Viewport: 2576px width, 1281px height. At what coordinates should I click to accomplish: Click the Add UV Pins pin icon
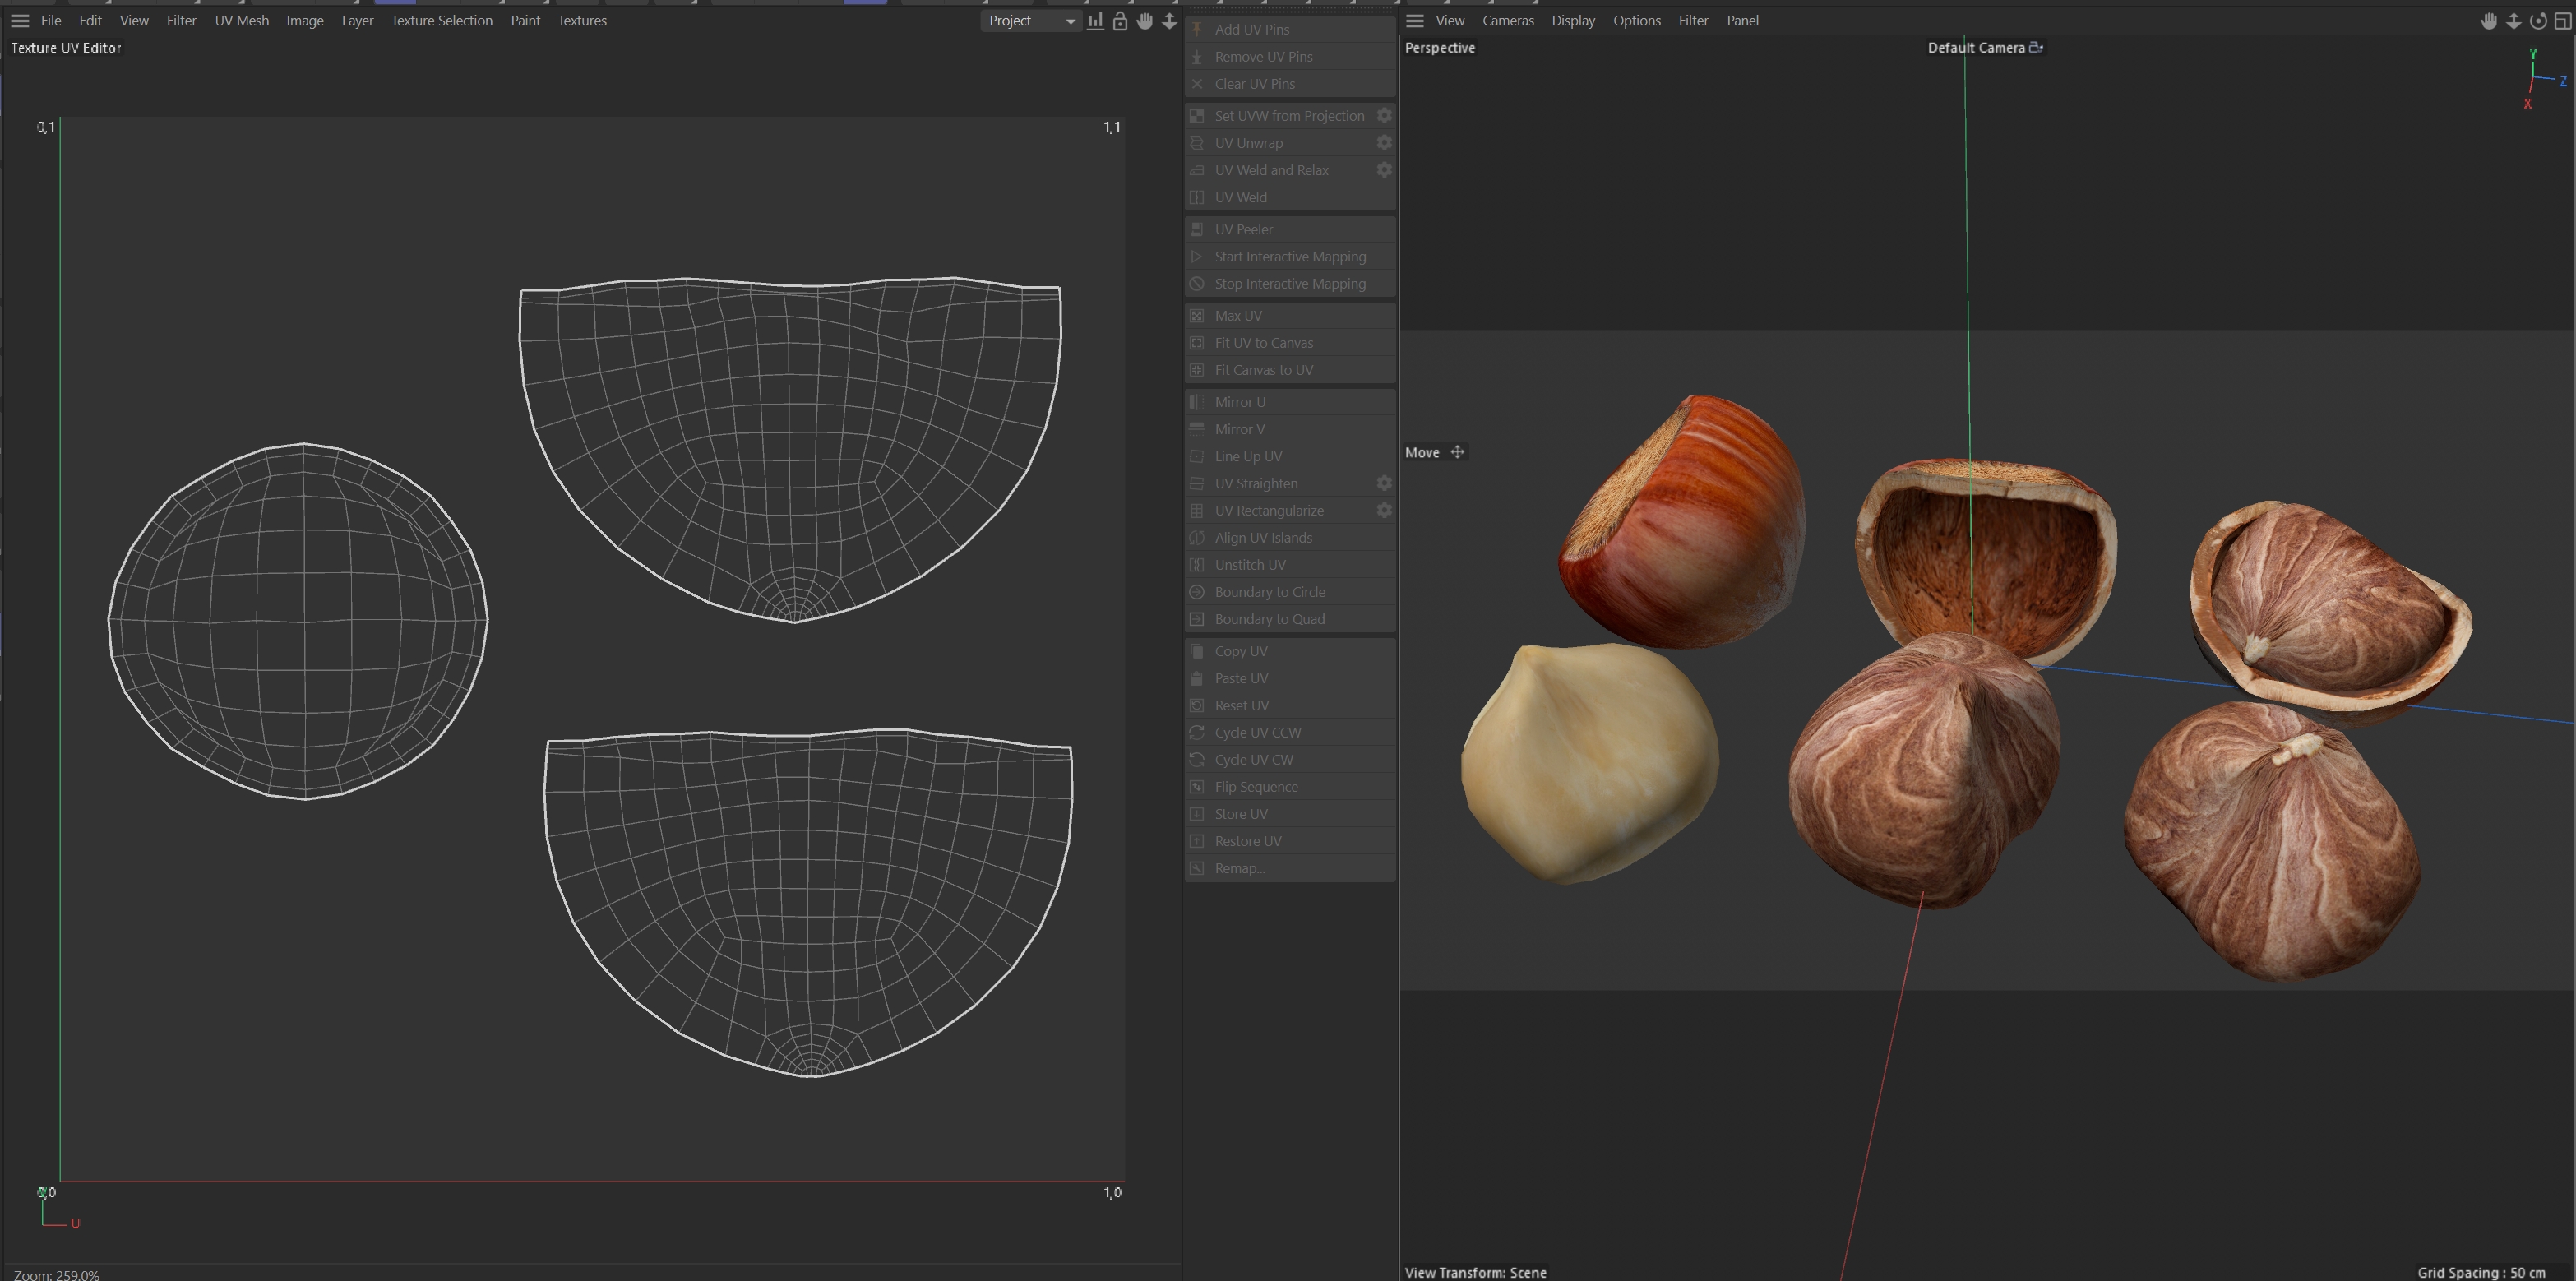[1197, 30]
